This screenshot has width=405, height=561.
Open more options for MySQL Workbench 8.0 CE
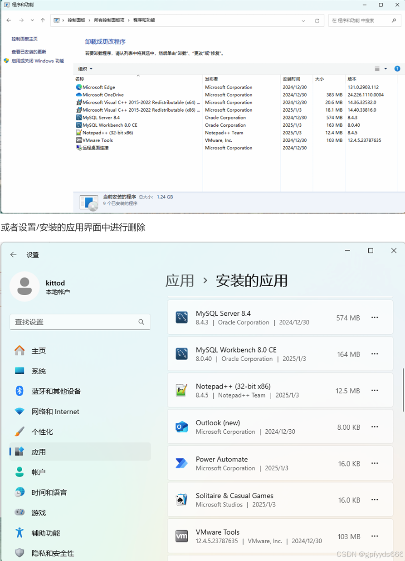coord(375,354)
